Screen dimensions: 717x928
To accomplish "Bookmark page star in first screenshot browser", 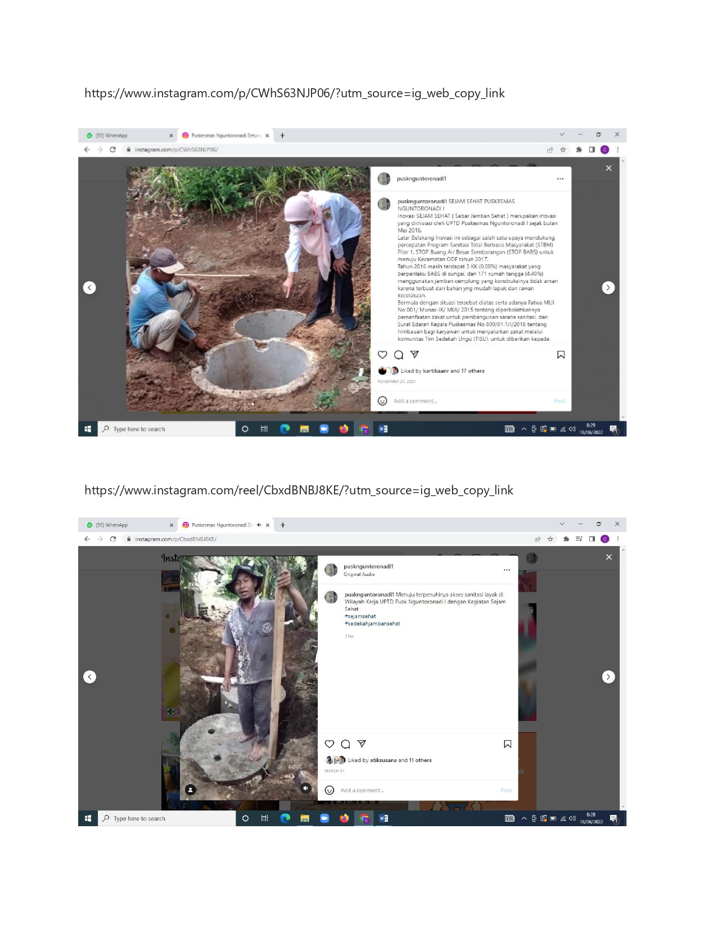I will pos(563,150).
